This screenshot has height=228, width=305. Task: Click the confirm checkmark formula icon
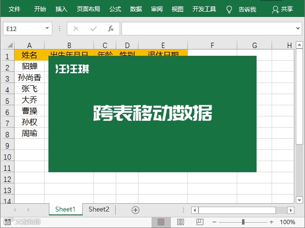point(93,29)
